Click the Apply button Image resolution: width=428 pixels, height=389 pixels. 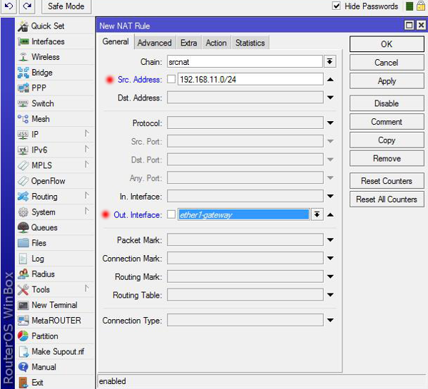coord(387,81)
